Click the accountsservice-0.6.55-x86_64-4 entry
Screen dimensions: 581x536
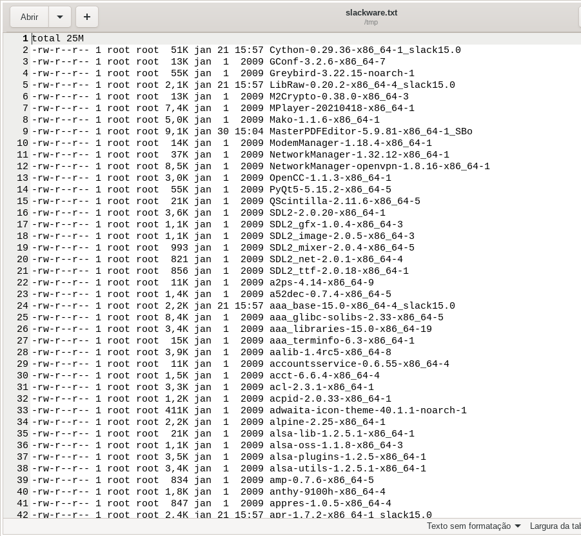[359, 364]
